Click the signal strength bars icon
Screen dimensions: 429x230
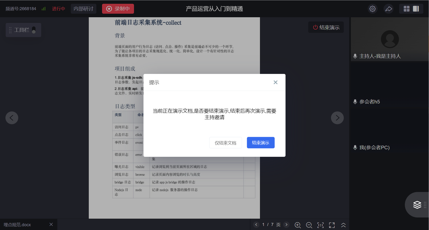(x=44, y=9)
